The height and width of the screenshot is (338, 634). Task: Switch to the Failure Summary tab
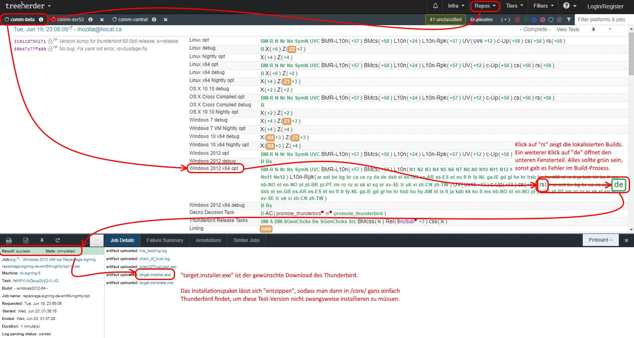165,240
